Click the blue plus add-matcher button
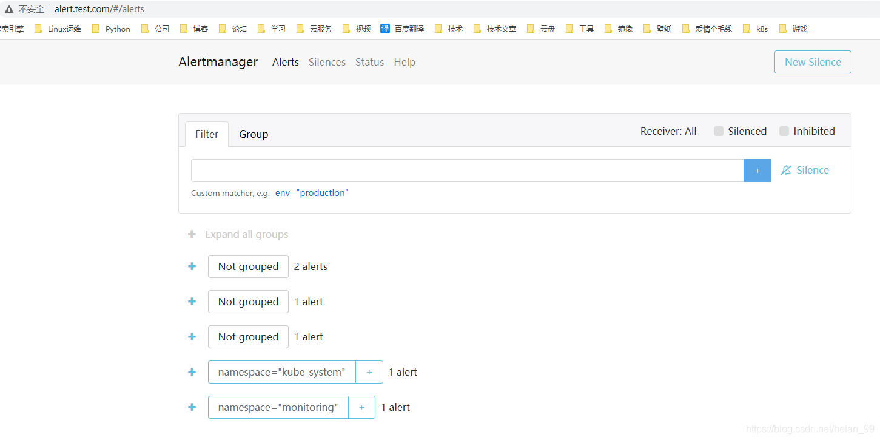This screenshot has height=440, width=880. coord(757,171)
